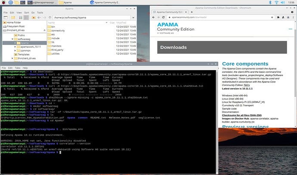Go back in the file manager
297x175 pixels.
[39, 18]
